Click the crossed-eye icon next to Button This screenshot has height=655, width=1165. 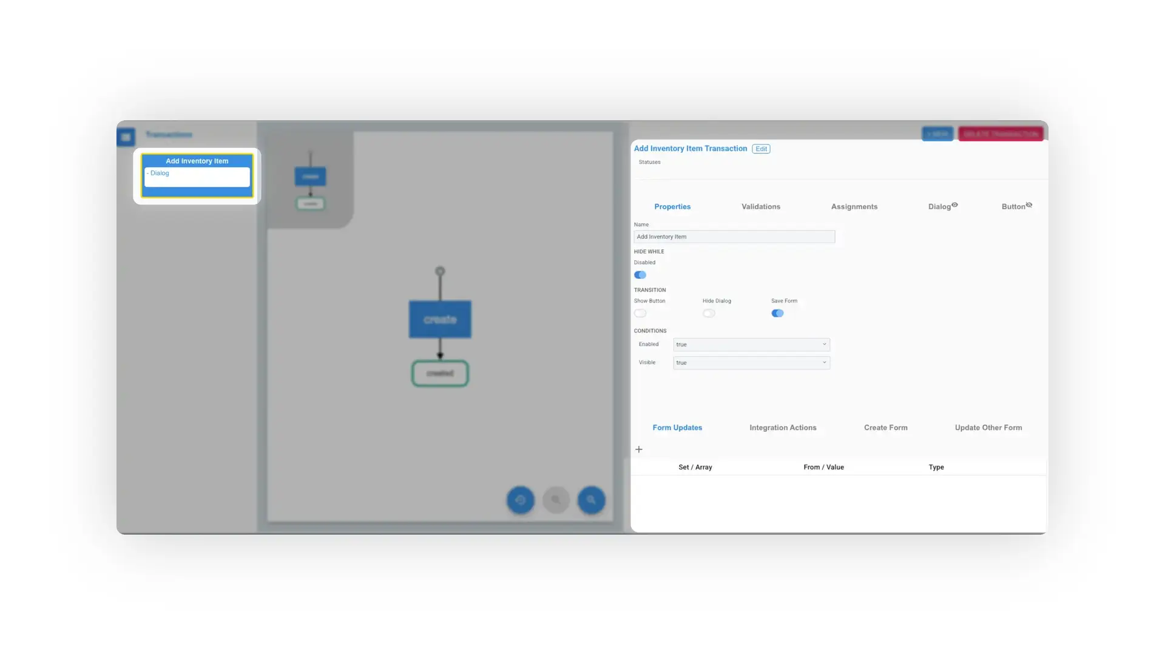pyautogui.click(x=1029, y=205)
